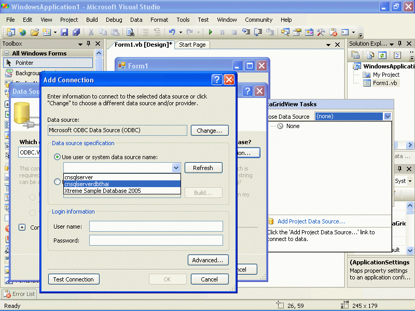Collapse the All Windows Forms toolbox group
415x311 pixels.
pos(7,53)
